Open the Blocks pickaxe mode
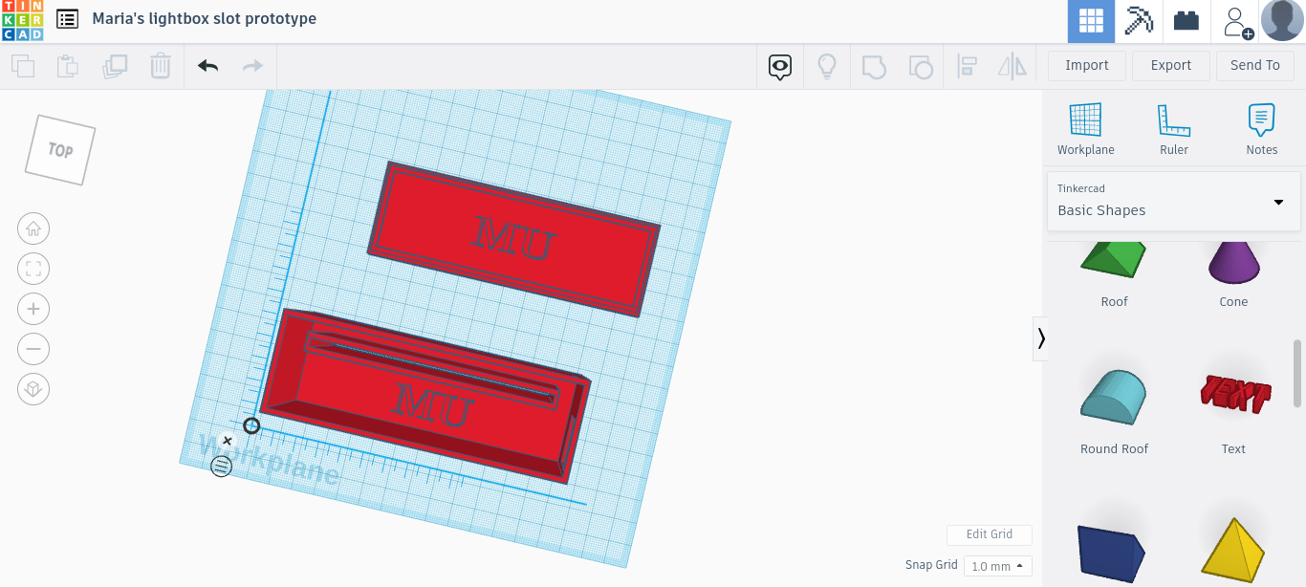 1139,21
